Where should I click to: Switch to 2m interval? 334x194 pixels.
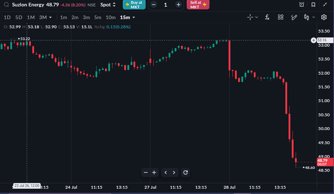75,17
